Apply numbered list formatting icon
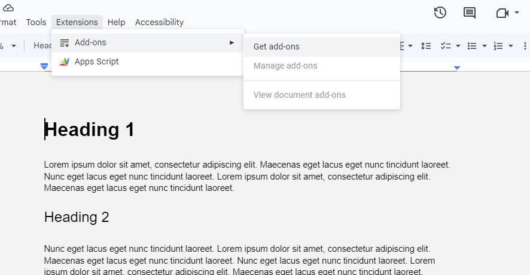The image size is (530, 275). tap(498, 46)
